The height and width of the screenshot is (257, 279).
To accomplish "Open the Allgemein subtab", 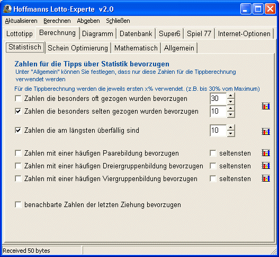I will coord(179,48).
